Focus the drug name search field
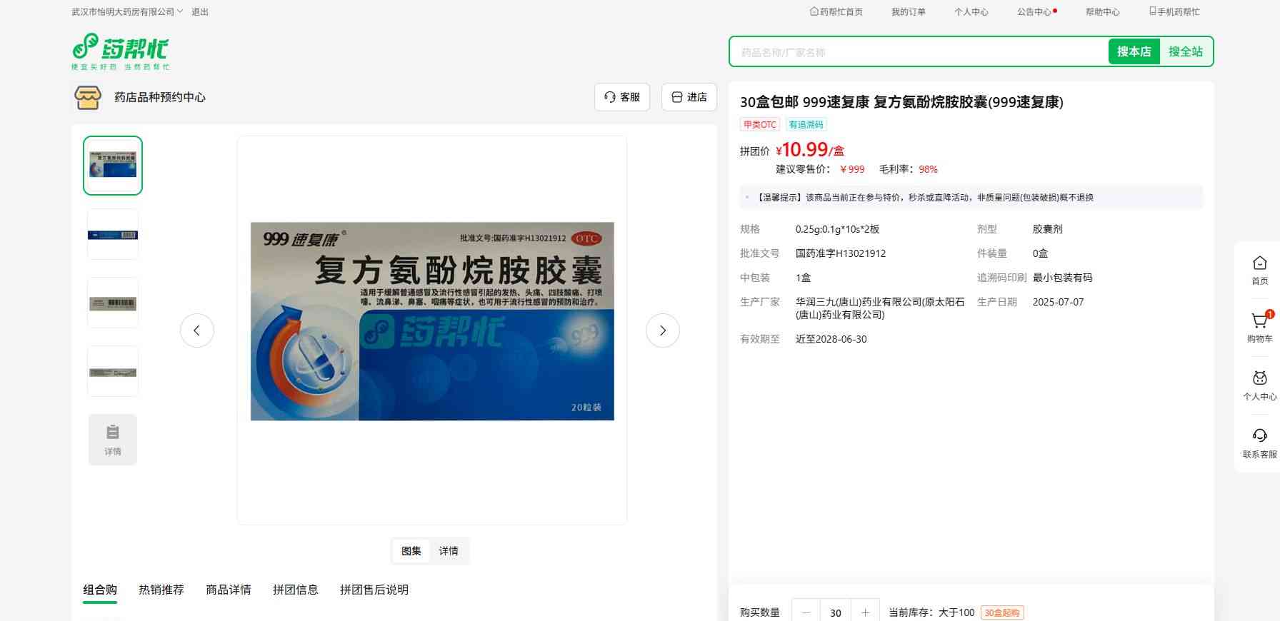Viewport: 1280px width, 621px height. pos(918,52)
